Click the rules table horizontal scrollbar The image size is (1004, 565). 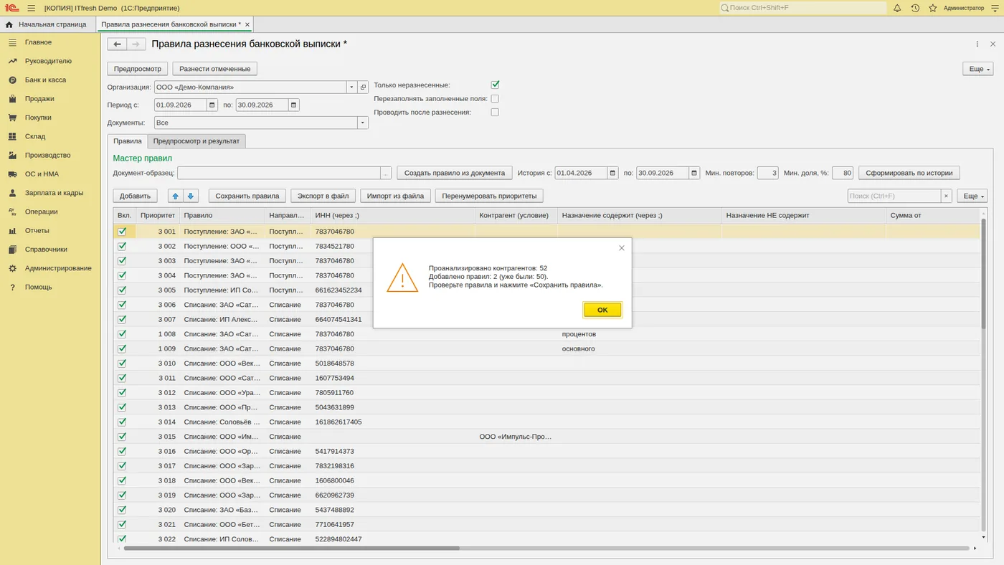[291, 549]
